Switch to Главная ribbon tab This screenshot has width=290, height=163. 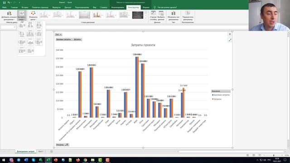[14, 7]
